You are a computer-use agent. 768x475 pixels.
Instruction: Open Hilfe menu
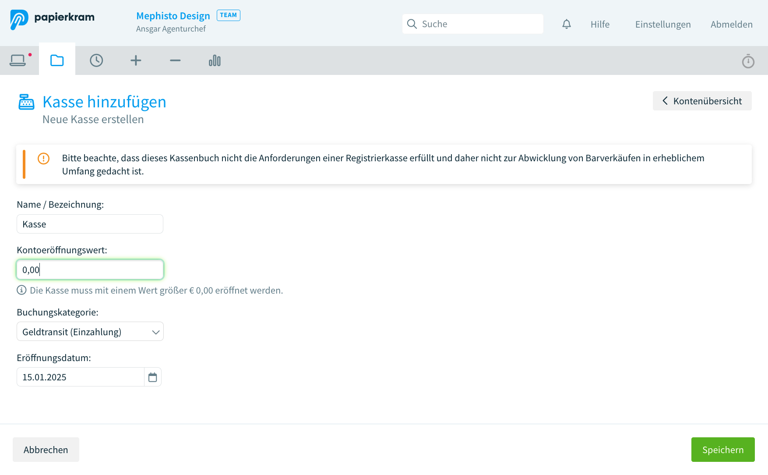(600, 24)
